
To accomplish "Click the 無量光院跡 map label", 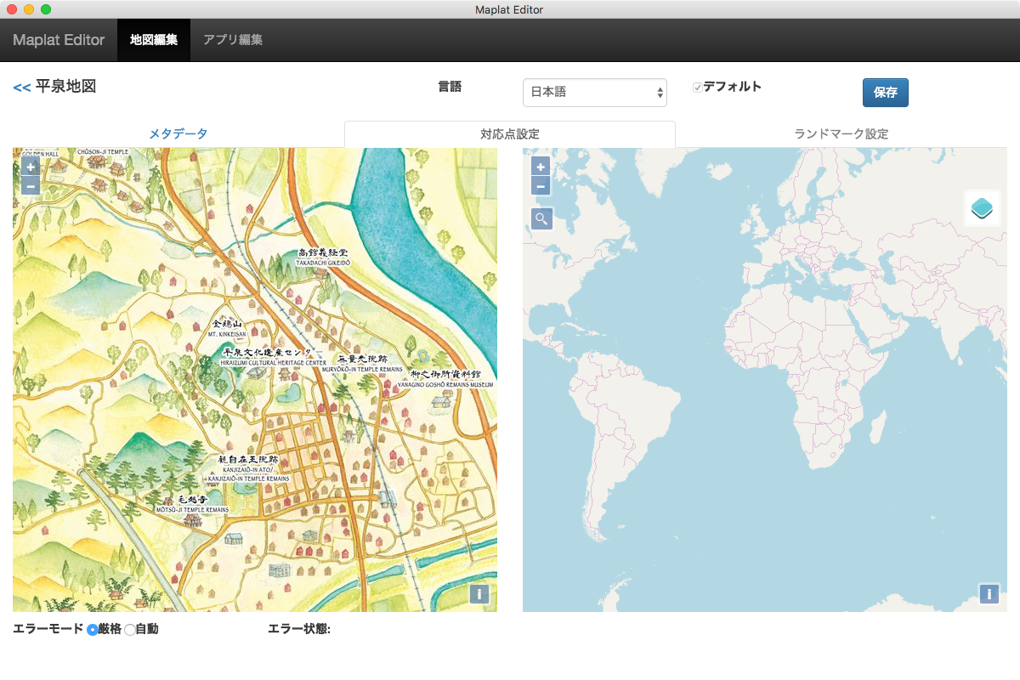I will (x=362, y=364).
